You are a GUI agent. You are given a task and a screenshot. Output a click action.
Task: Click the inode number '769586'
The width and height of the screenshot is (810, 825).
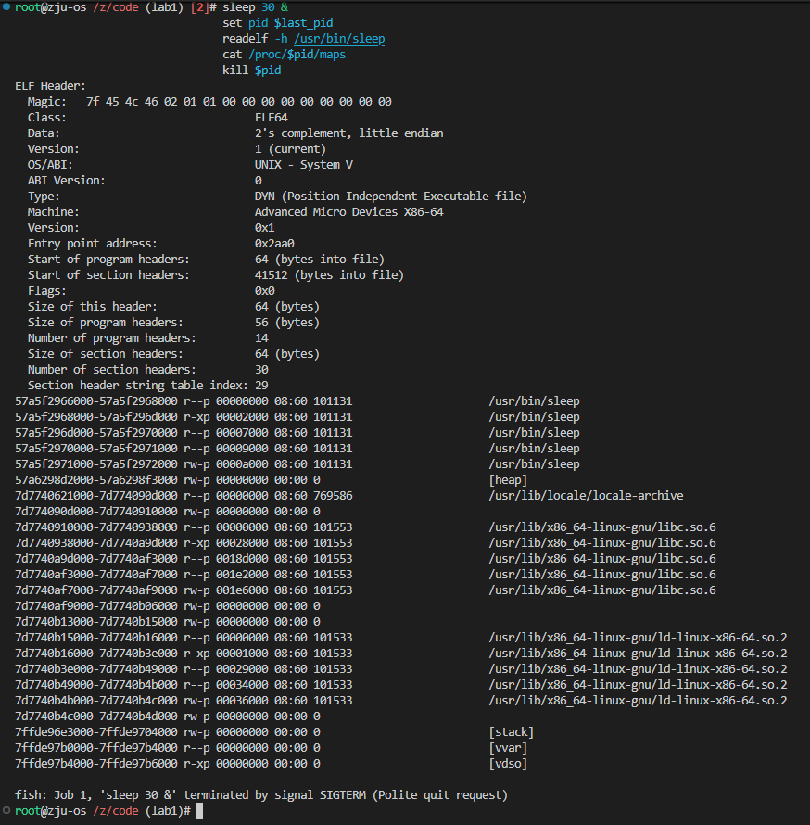pyautogui.click(x=333, y=496)
